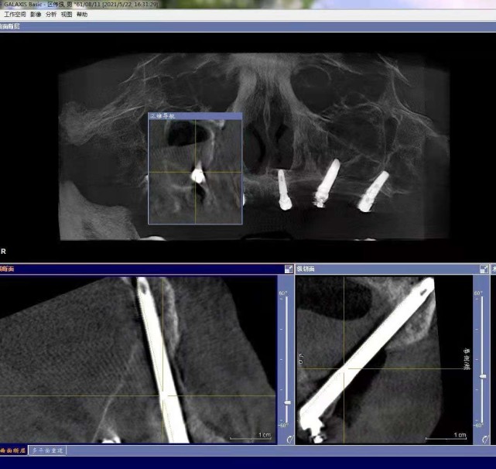Click the R orientation marker below panorama
This screenshot has height=469, width=496.
point(3,252)
